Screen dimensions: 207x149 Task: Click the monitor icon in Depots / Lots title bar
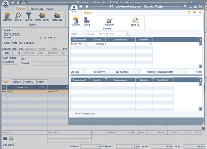81,7
